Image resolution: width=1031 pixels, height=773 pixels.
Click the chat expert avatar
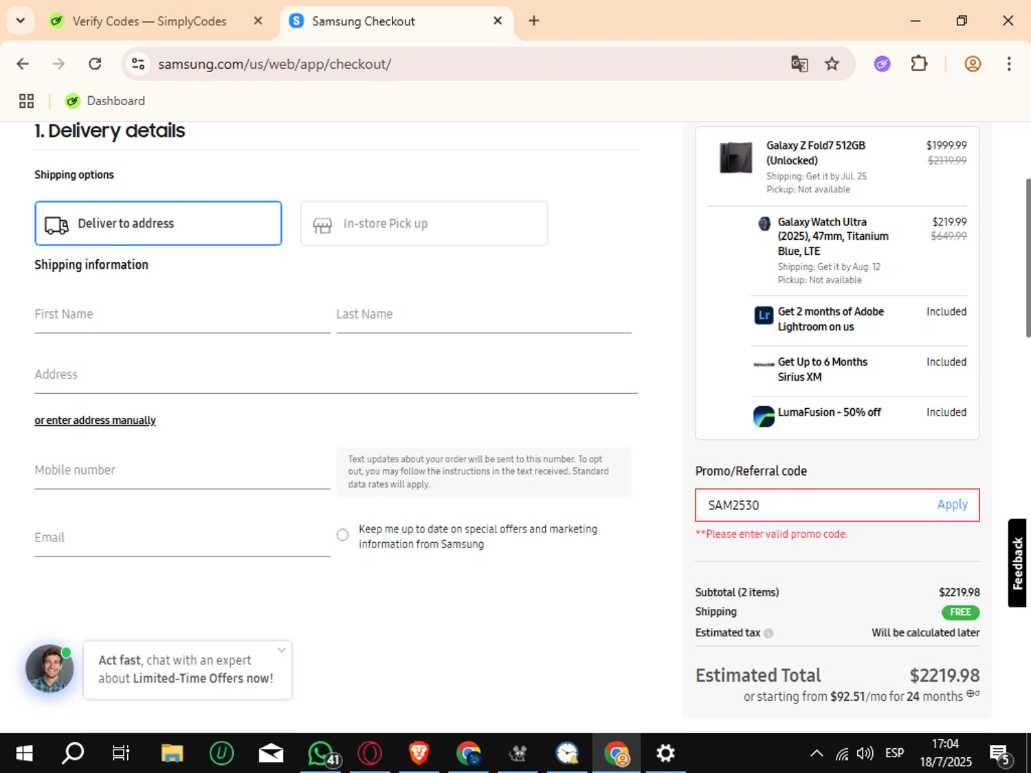[x=49, y=668]
